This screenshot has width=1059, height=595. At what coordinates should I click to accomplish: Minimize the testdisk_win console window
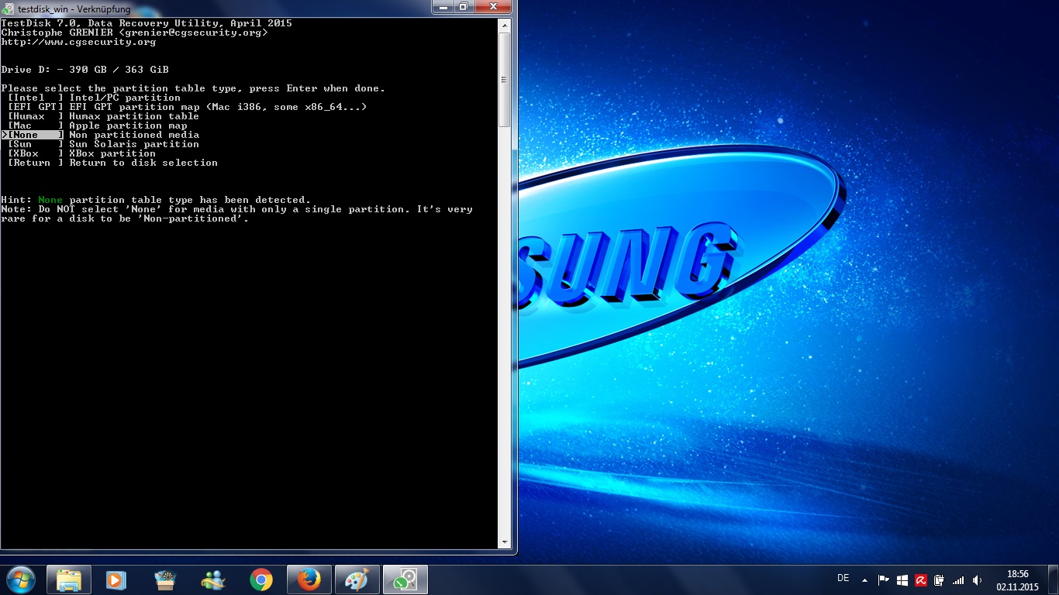click(x=443, y=7)
